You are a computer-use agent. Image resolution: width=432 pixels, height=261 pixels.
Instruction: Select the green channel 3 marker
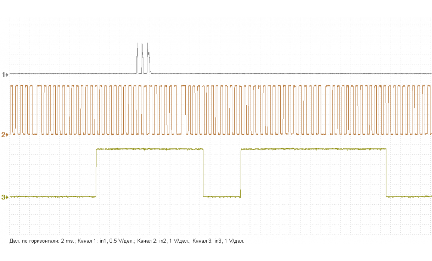pos(5,197)
